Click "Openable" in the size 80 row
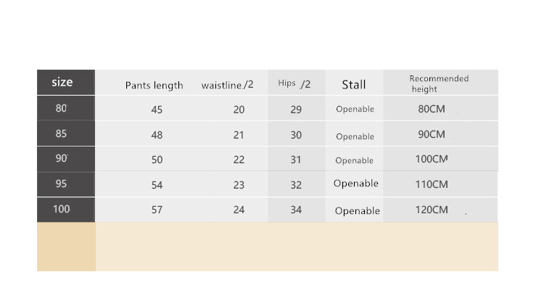The image size is (544, 293). pos(355,110)
